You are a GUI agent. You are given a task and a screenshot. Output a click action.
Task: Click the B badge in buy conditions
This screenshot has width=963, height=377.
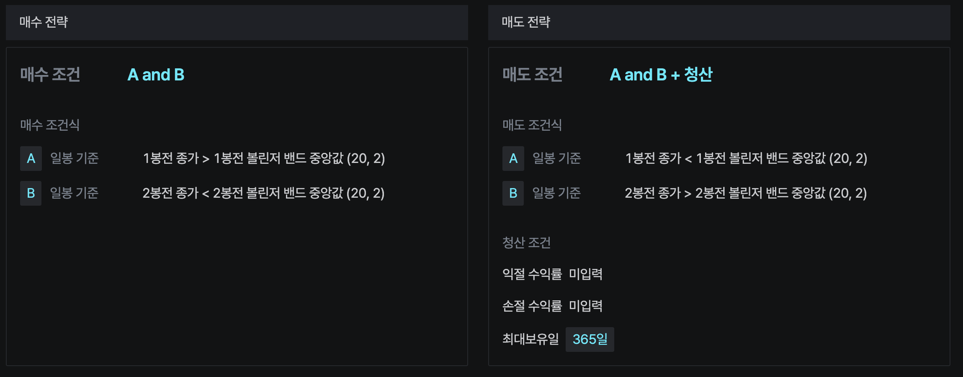click(x=31, y=193)
